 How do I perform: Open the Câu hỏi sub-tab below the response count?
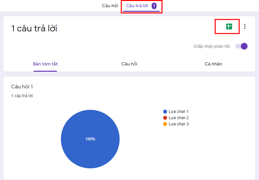pos(129,64)
